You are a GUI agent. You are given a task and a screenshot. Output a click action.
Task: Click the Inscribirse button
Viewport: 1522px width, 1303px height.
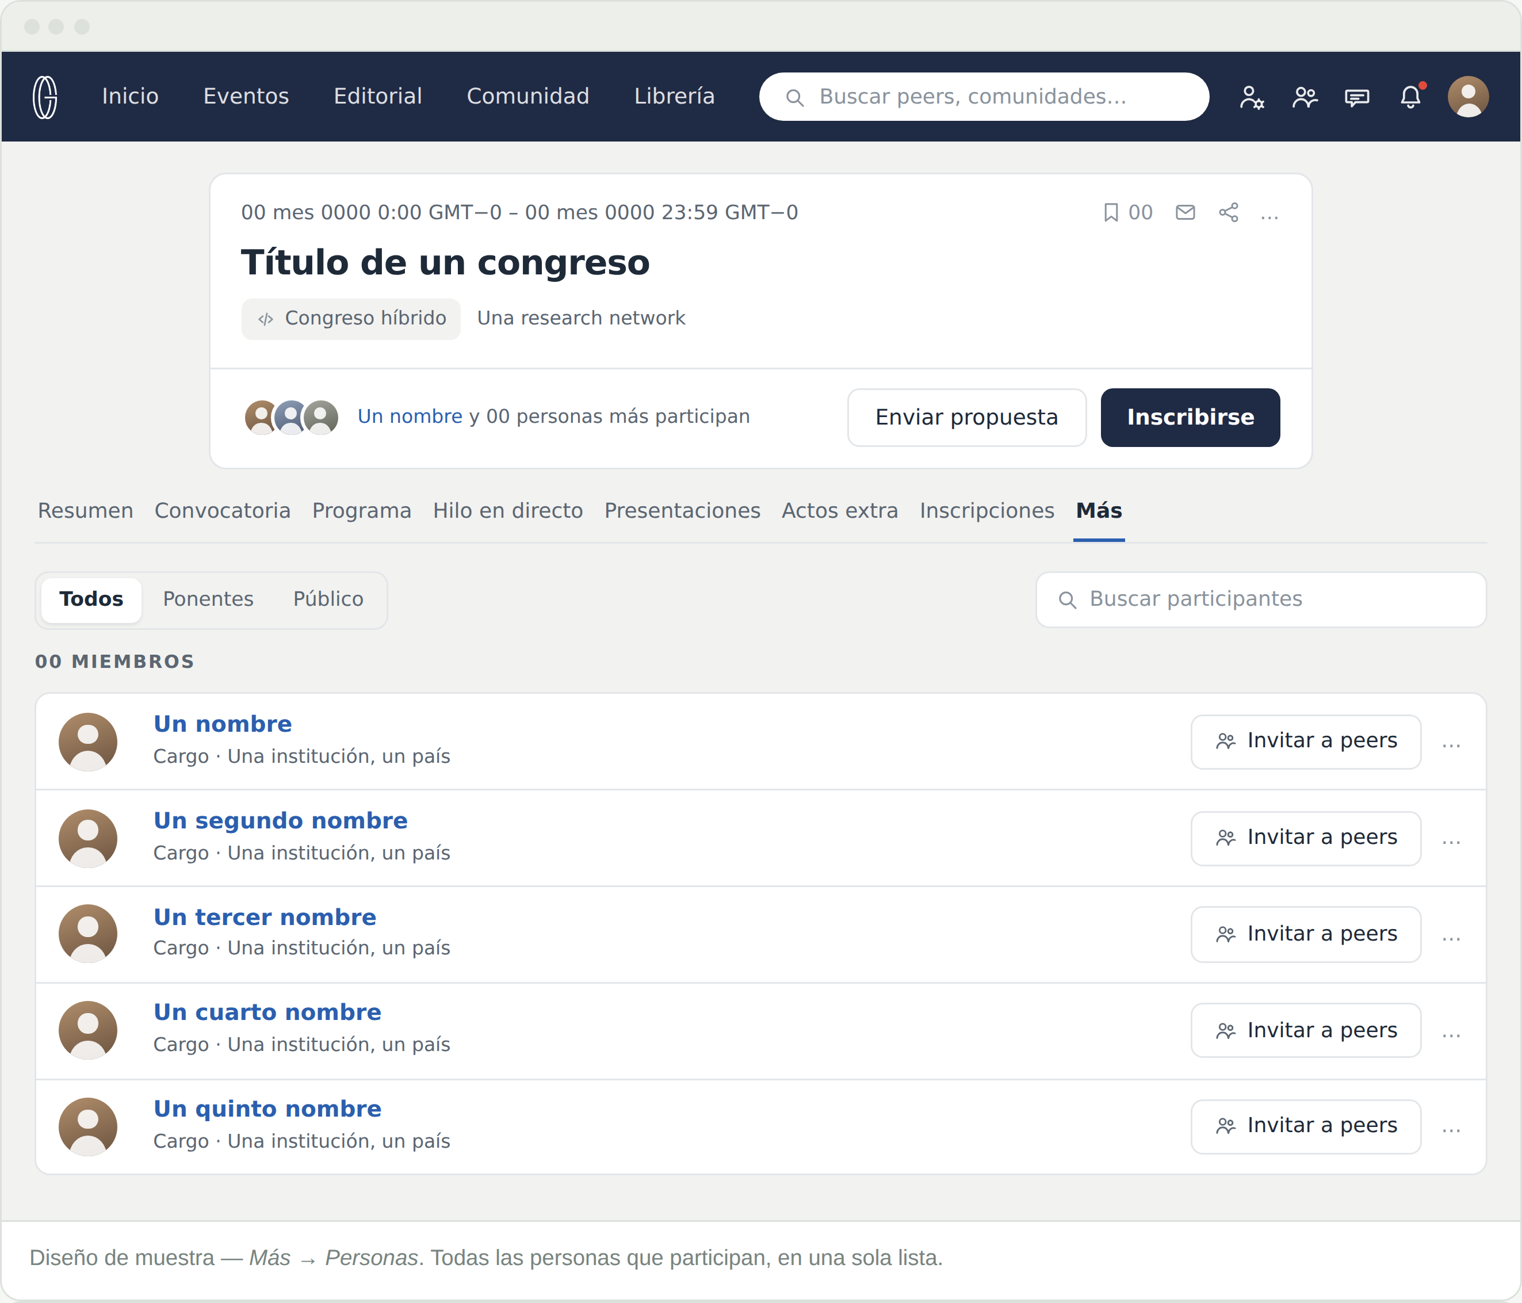pyautogui.click(x=1190, y=417)
